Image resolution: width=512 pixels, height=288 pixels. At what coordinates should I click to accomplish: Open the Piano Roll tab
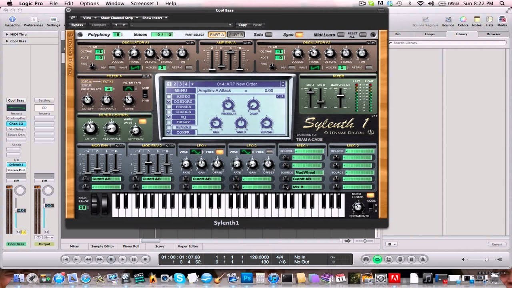pos(131,246)
